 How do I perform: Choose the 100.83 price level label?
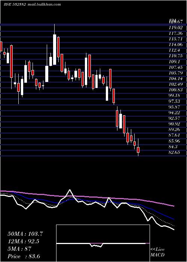point(175,90)
